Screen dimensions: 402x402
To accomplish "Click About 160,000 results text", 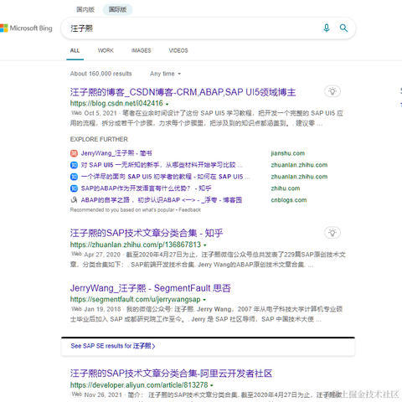I will 100,74.
